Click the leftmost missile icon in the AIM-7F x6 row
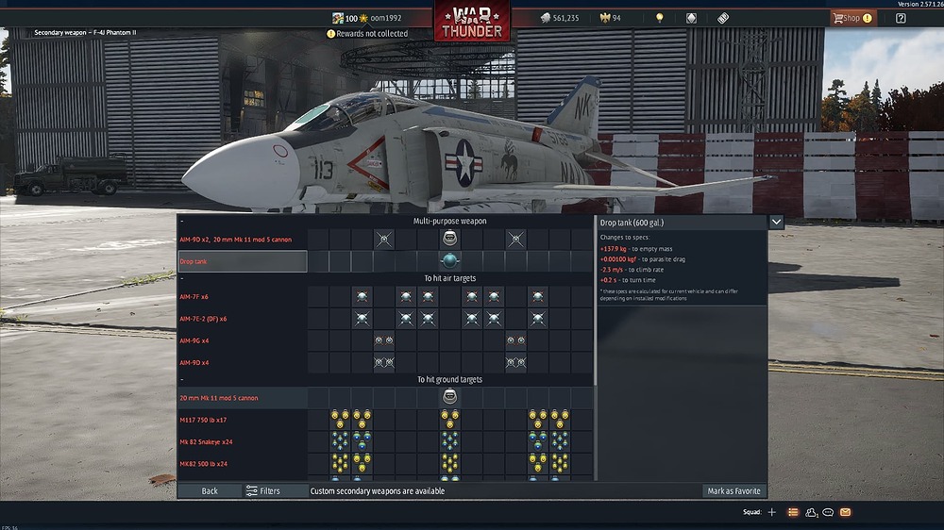The height and width of the screenshot is (530, 944). (362, 296)
